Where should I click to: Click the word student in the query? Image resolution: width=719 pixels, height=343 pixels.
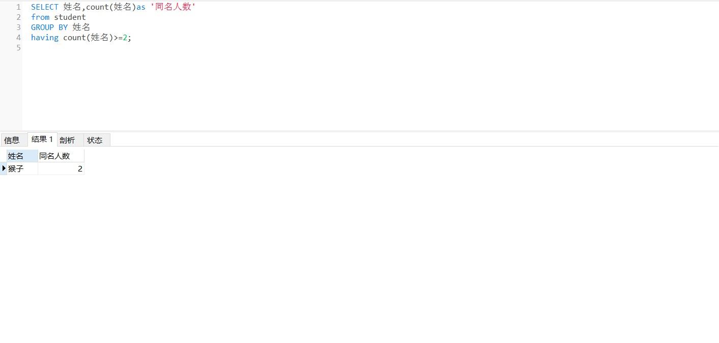pyautogui.click(x=70, y=17)
